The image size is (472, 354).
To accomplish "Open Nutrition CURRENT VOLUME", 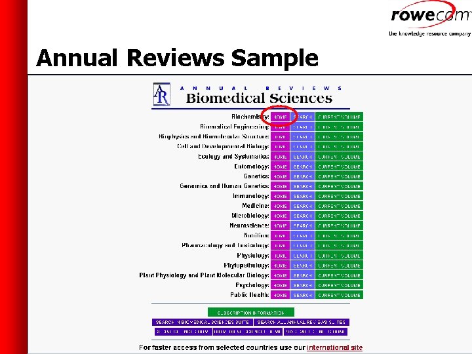I will point(340,236).
